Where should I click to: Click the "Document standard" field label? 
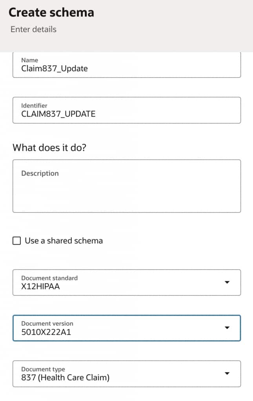coord(49,278)
